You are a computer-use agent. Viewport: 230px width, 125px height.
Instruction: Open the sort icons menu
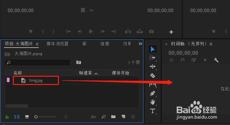coord(66,117)
